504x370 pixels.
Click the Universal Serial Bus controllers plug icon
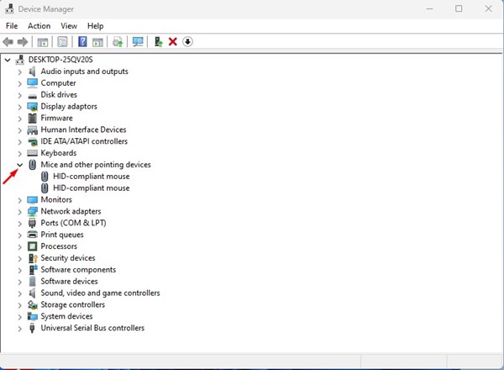(32, 328)
